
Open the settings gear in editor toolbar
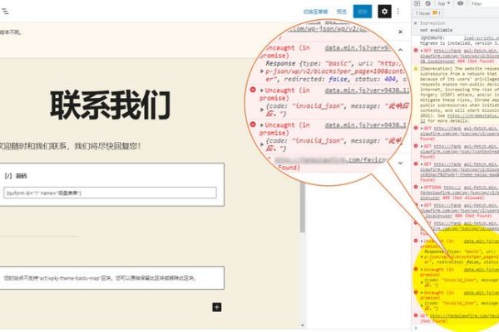(384, 12)
